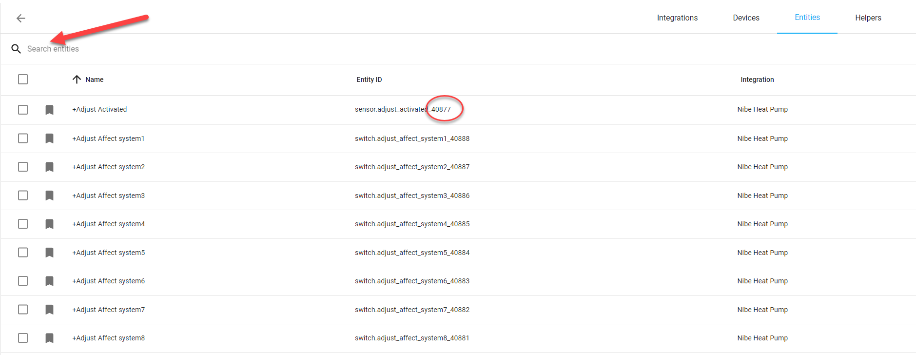916x355 pixels.
Task: Check the box for +Adjust Affect system7
Action: pyautogui.click(x=23, y=310)
